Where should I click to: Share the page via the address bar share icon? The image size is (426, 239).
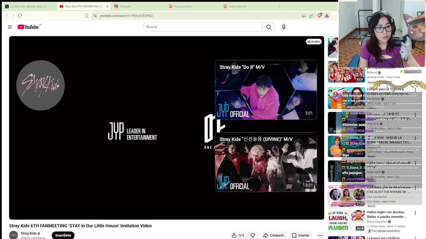311,16
